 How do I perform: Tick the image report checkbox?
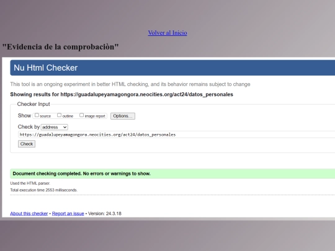tap(81, 115)
